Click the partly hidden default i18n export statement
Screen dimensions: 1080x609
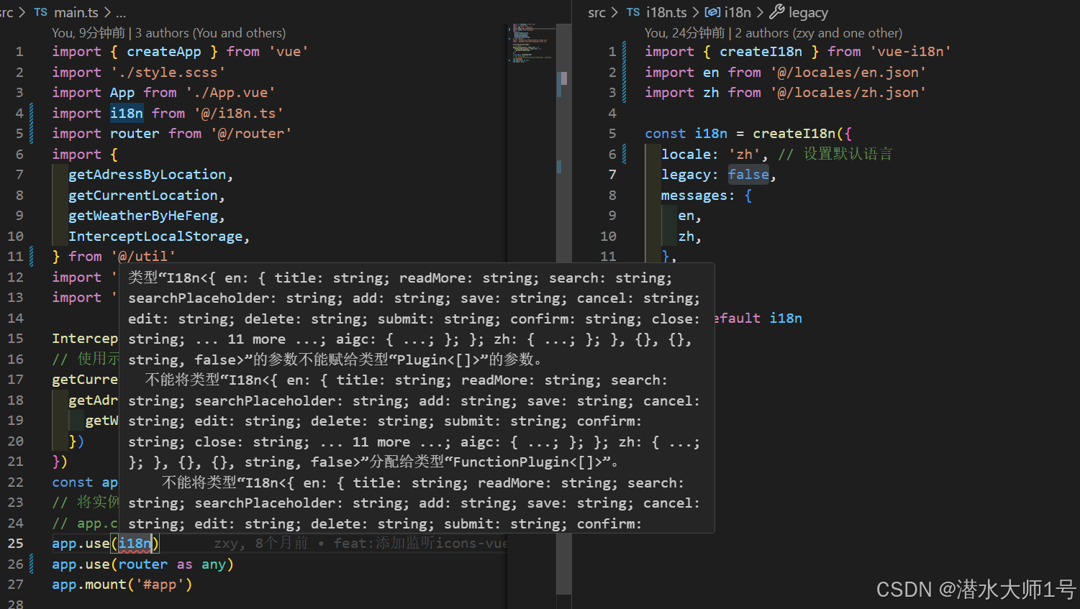tap(759, 319)
